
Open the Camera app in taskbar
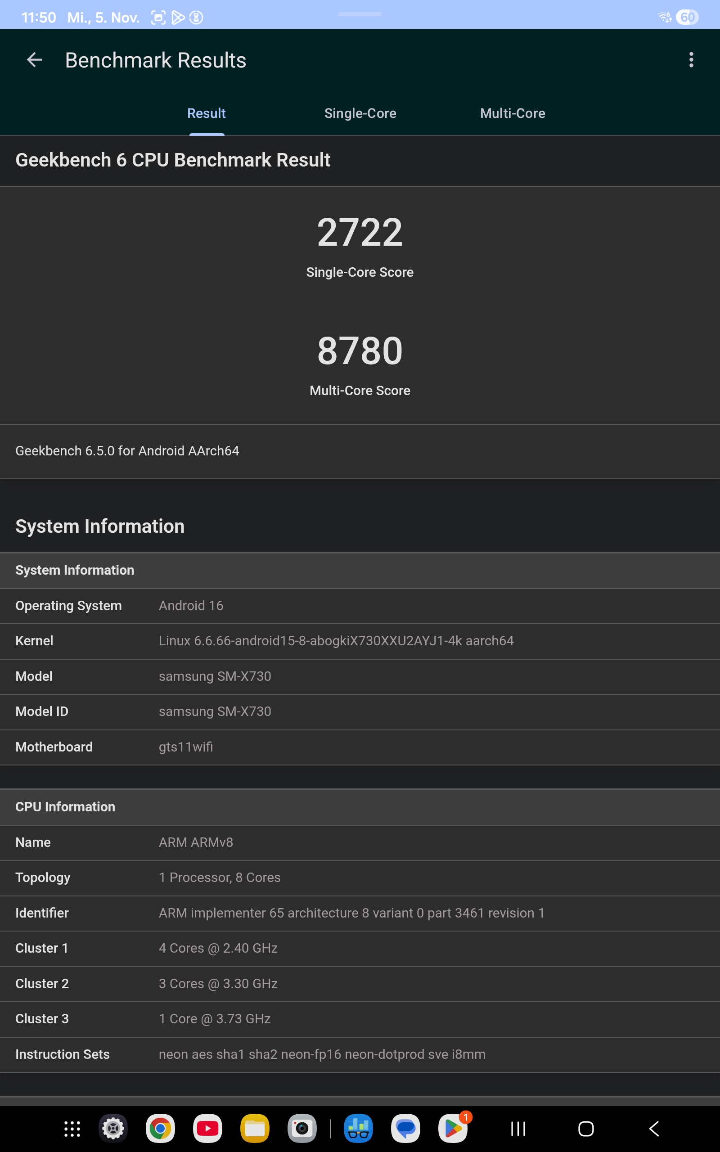coord(302,1129)
